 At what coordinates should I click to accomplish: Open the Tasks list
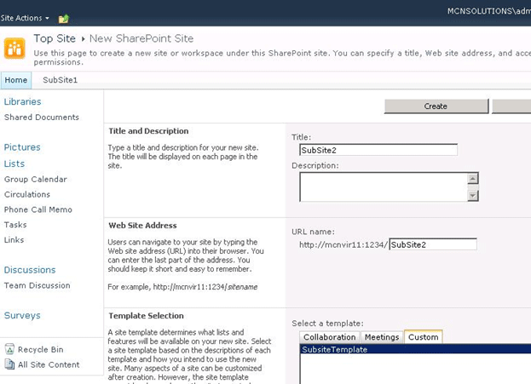click(15, 225)
